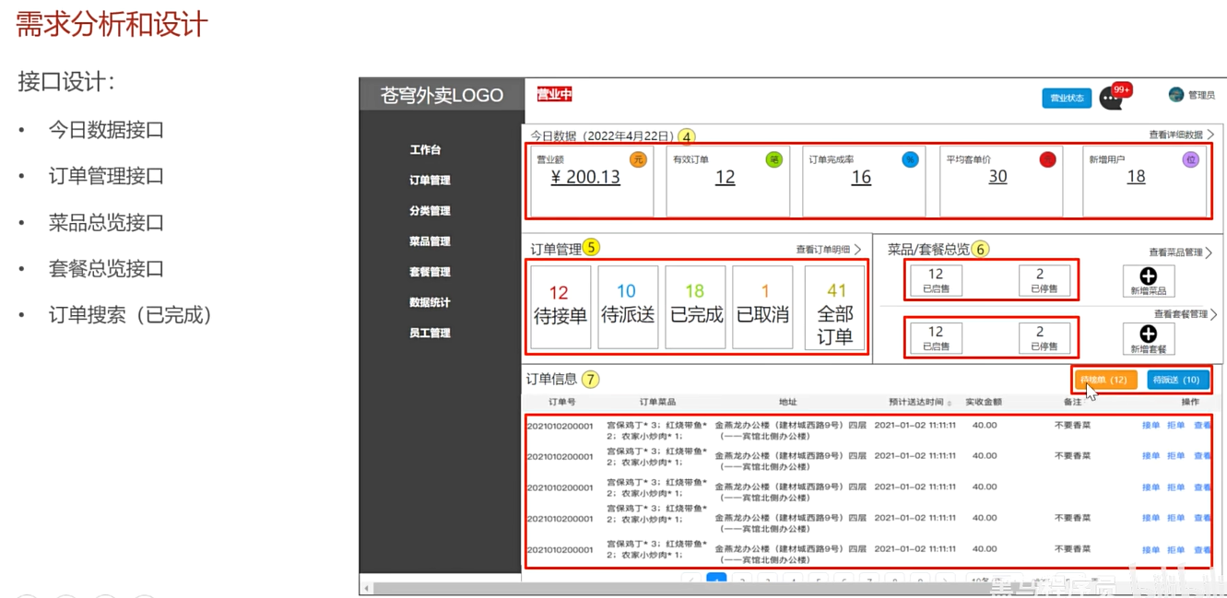The height and width of the screenshot is (598, 1227).
Task: Open 菜品管理 in the sidebar menu
Action: 431,241
